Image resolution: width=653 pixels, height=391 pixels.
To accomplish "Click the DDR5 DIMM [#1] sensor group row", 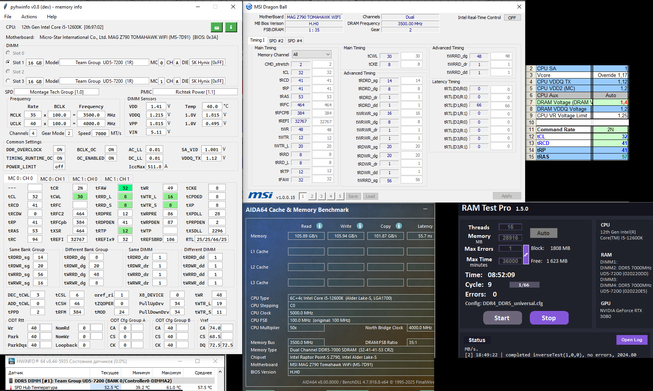I will click(111, 381).
